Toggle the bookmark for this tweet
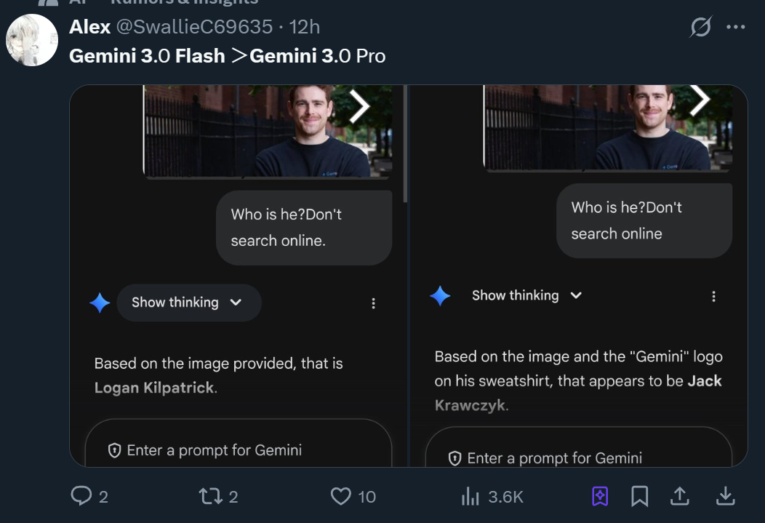Viewport: 765px width, 523px height. click(639, 496)
